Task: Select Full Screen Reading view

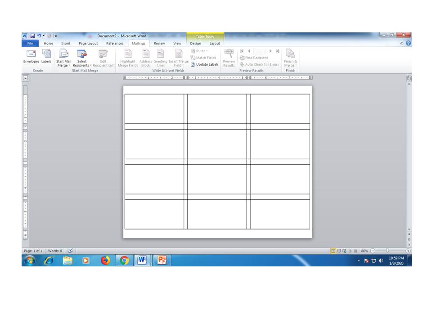Action: 339,251
